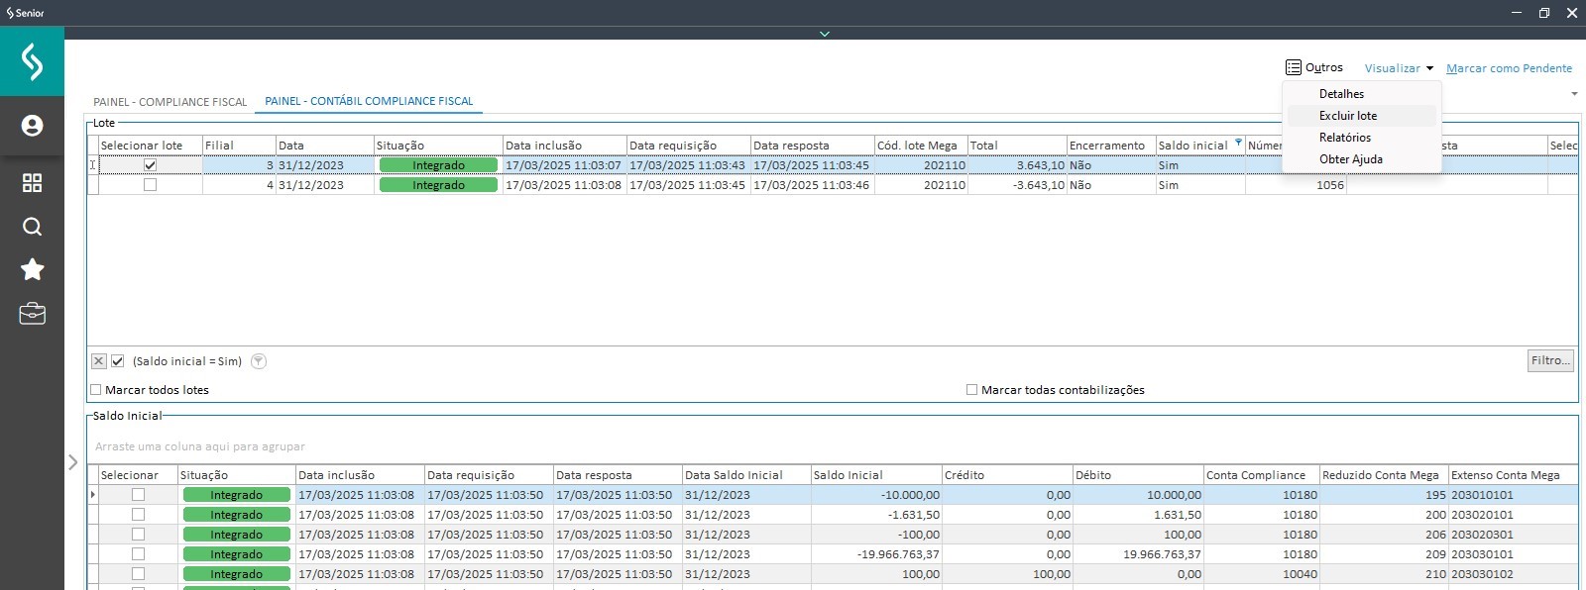1586x590 pixels.
Task: Click the search magnifier sidebar icon
Action: click(x=32, y=227)
